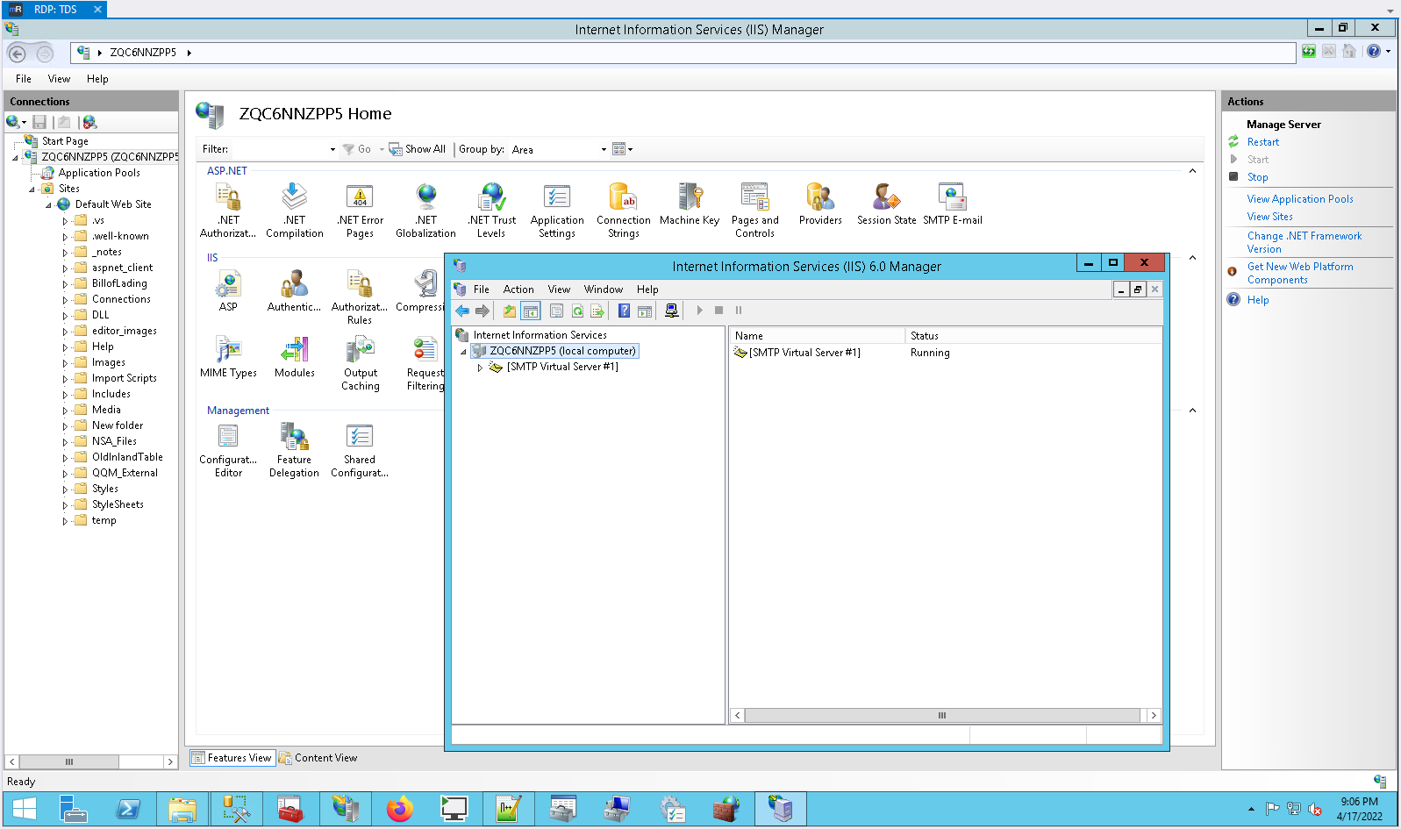Open the .NET Compilation feature
1401x829 pixels.
295,211
